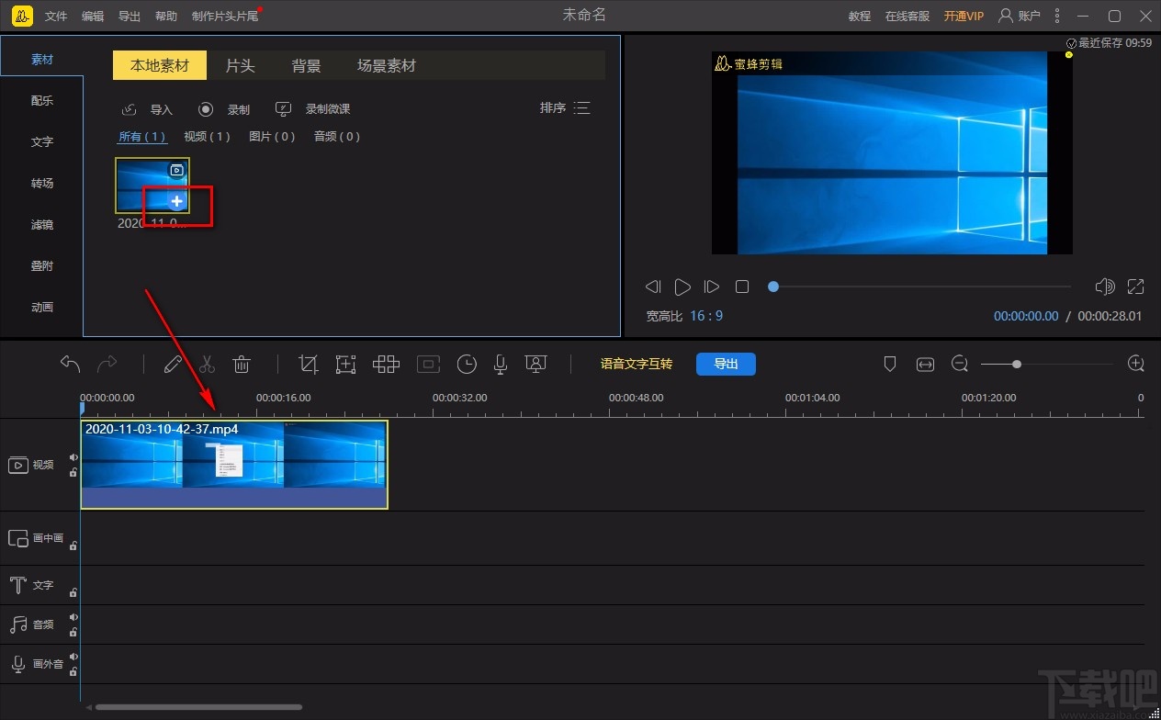Image resolution: width=1161 pixels, height=720 pixels.
Task: Select the delete trash can icon
Action: tap(242, 365)
